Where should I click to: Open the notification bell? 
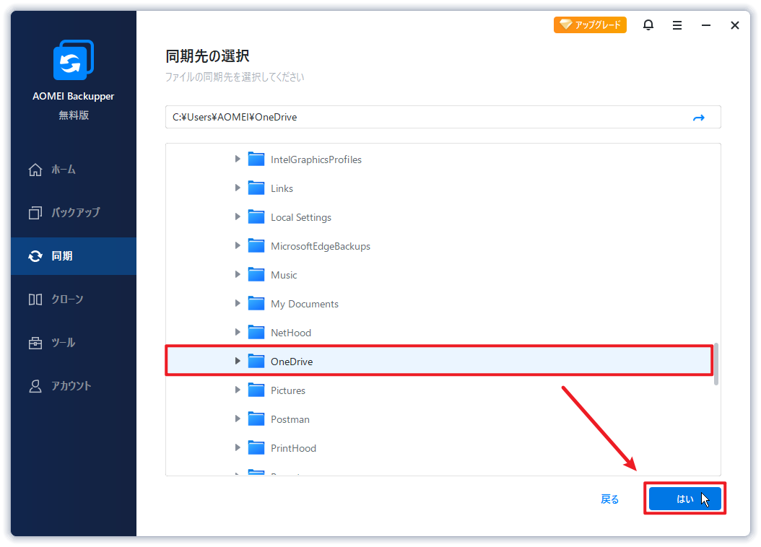[x=648, y=25]
